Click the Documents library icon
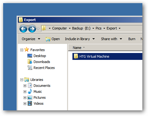The image size is (148, 116). [x=30, y=85]
